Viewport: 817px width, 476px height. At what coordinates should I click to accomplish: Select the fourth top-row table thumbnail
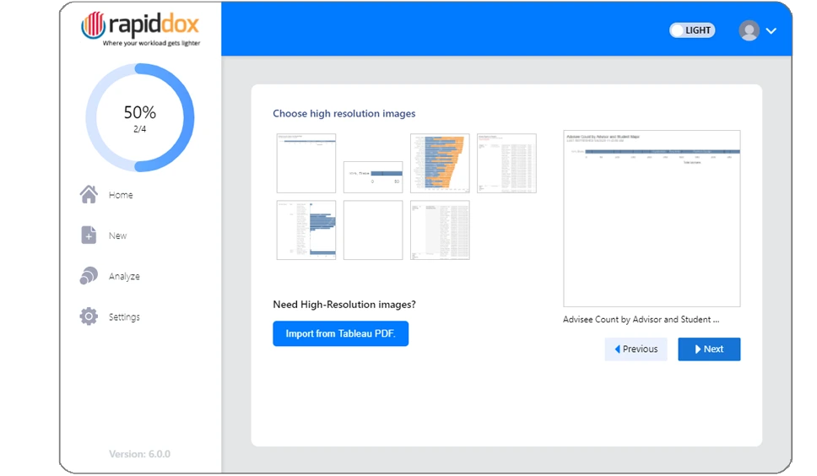tap(506, 163)
